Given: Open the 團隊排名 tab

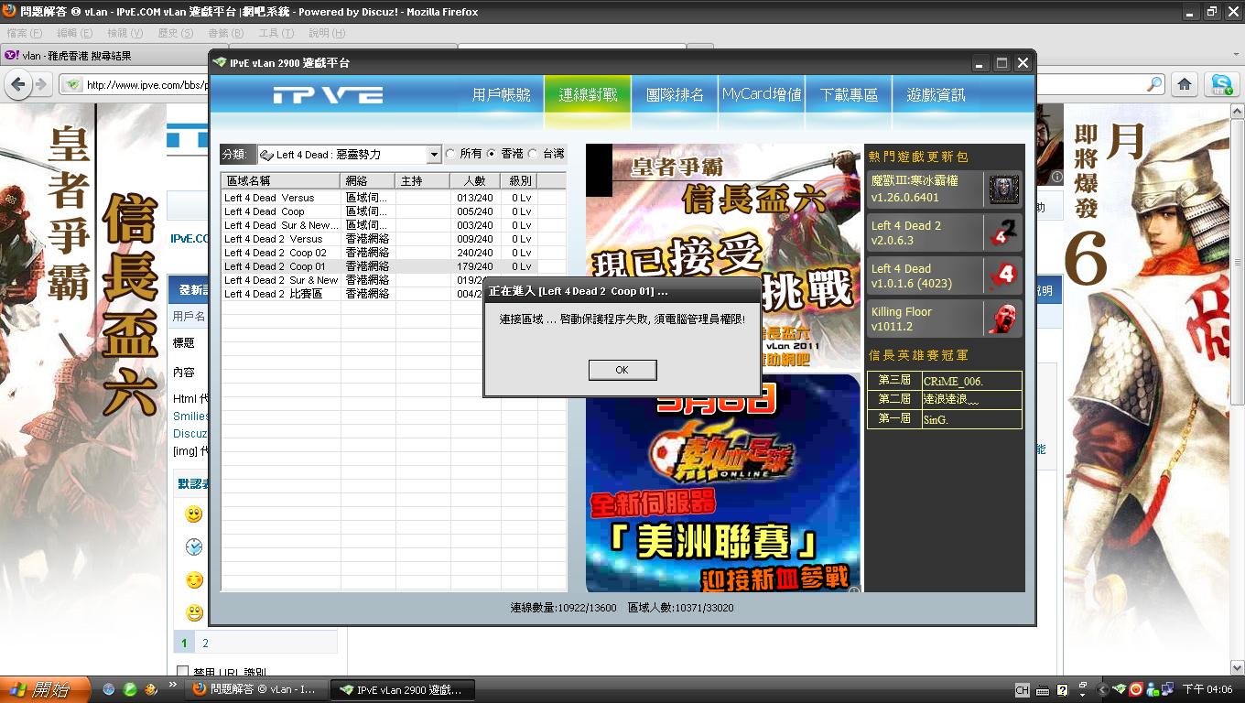Looking at the screenshot, I should click(x=675, y=95).
